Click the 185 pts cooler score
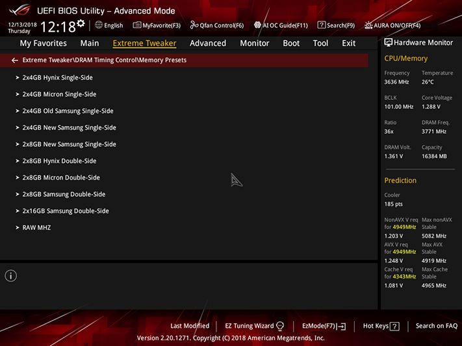This screenshot has width=462, height=346. 393,204
